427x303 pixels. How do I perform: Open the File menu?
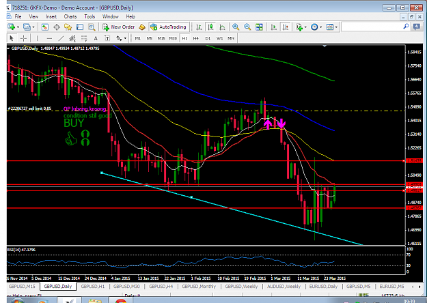[x=18, y=16]
